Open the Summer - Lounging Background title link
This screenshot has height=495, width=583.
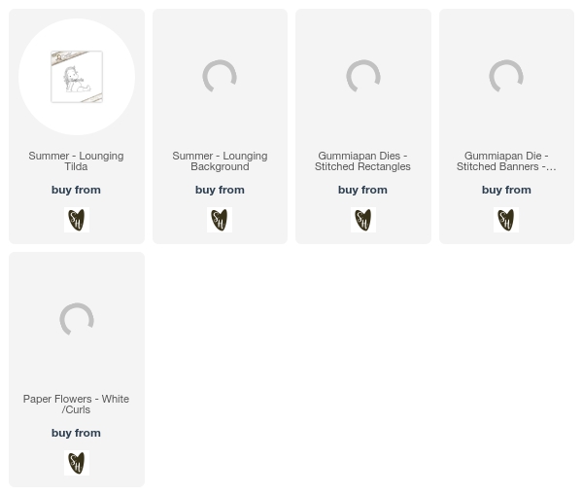point(220,161)
